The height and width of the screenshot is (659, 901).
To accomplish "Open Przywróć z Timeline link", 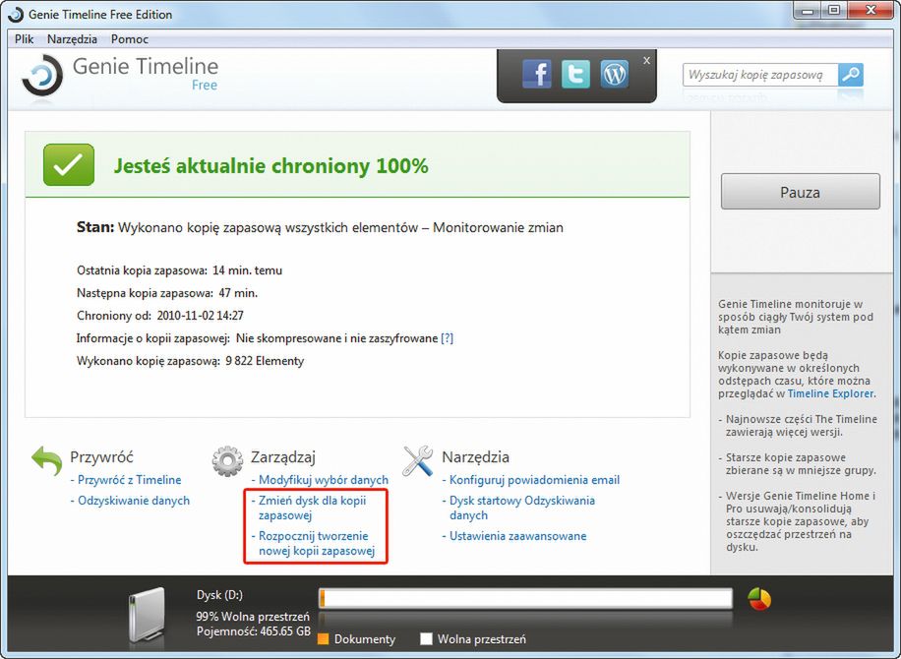I will (x=129, y=480).
